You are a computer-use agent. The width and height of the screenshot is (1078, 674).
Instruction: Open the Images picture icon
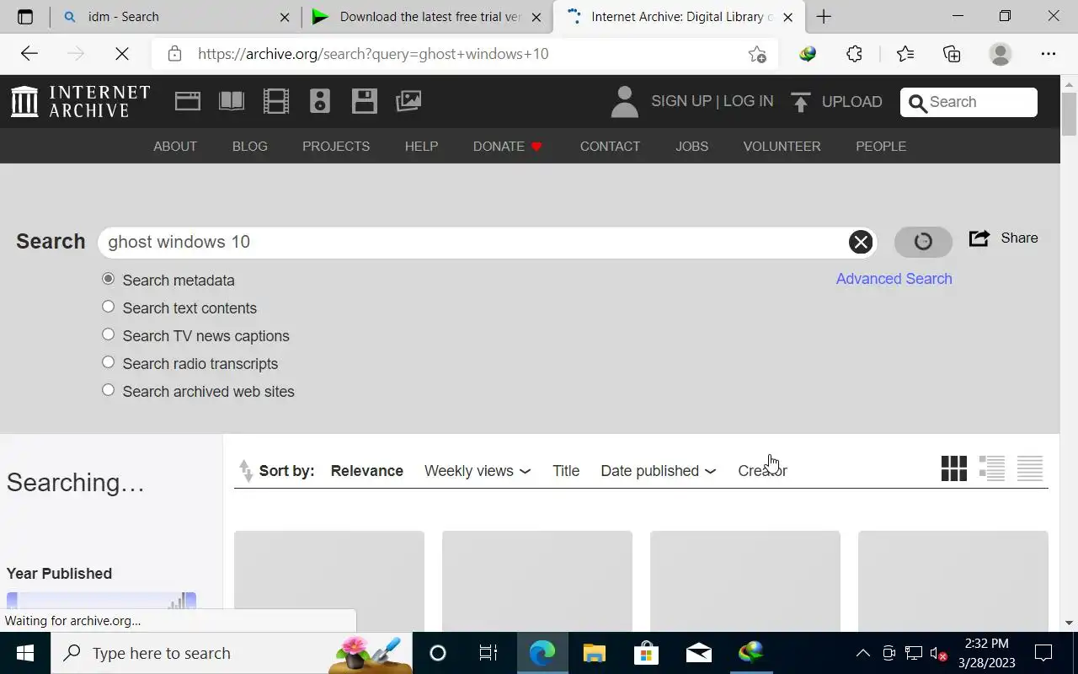(x=408, y=101)
